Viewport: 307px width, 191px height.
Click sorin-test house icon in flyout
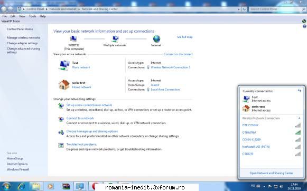pyautogui.click(x=246, y=108)
